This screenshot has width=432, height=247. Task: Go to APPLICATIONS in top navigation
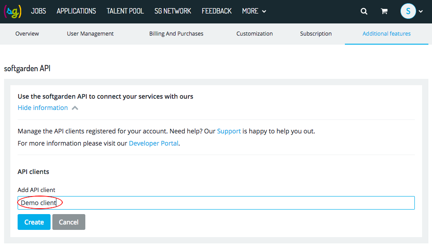76,11
